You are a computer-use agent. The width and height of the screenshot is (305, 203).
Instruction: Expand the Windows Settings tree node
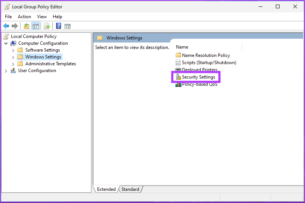(x=13, y=57)
